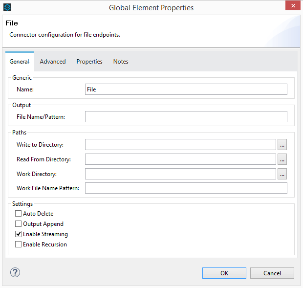Enable the Auto Delete checkbox
Screen dimensions: 303x288
pyautogui.click(x=19, y=214)
